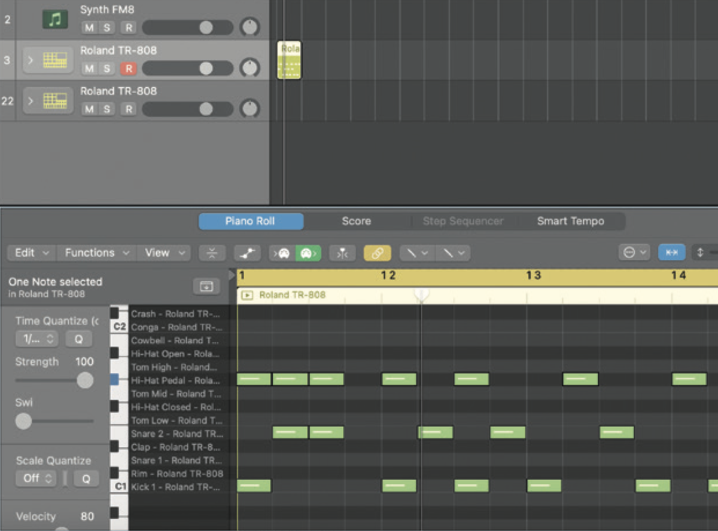Select the velocity tool icon
The image size is (718, 531).
[x=247, y=253]
